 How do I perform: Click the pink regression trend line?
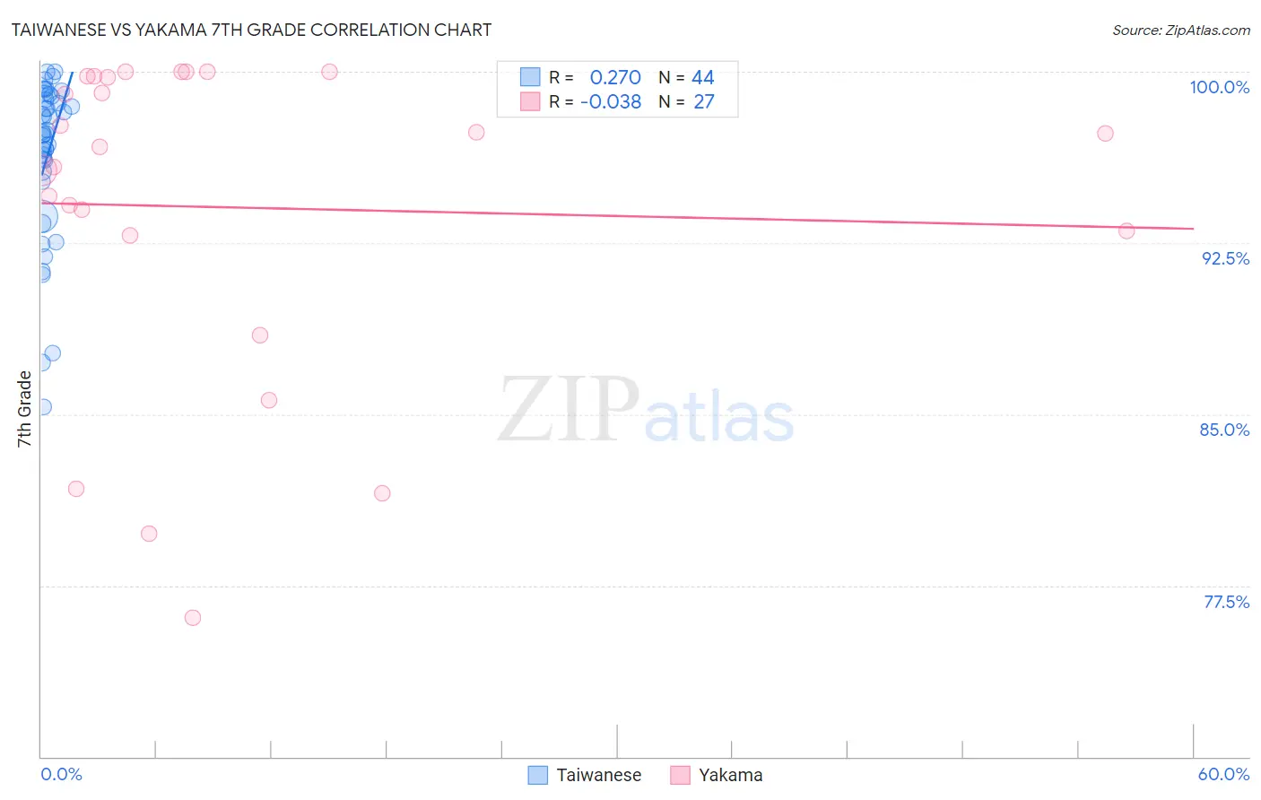point(617,216)
